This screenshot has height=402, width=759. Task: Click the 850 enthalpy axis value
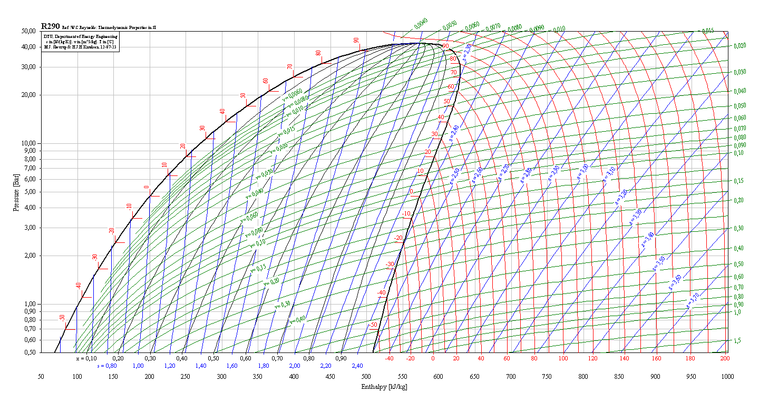[619, 377]
